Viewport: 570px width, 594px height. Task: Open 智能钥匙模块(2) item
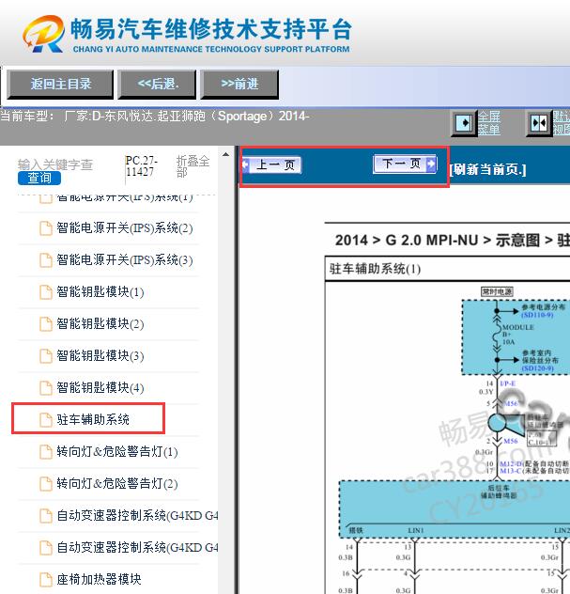100,324
